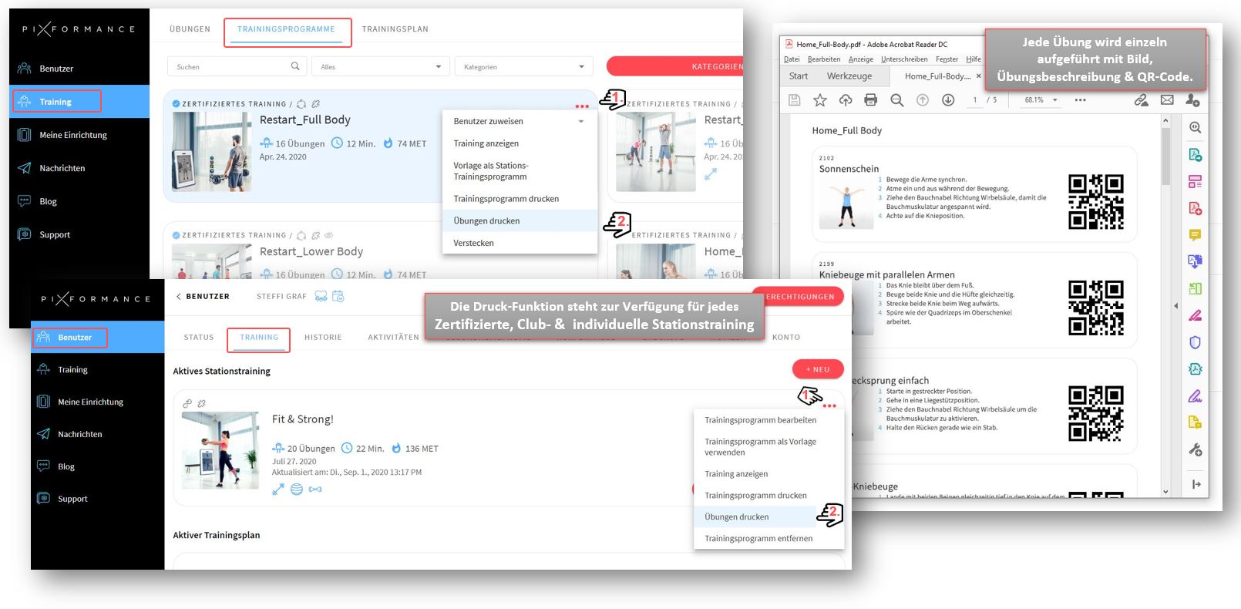Choose Trainingsprogramm bearbeiten in Fit & Strong menu
This screenshot has height=609, width=1241.
(768, 421)
